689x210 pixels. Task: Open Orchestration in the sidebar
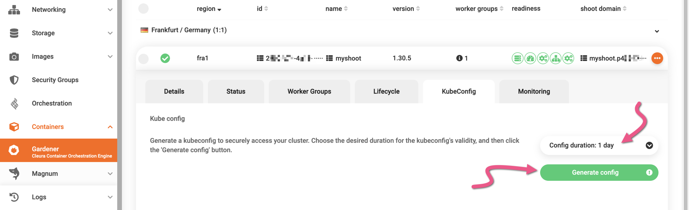pos(52,103)
